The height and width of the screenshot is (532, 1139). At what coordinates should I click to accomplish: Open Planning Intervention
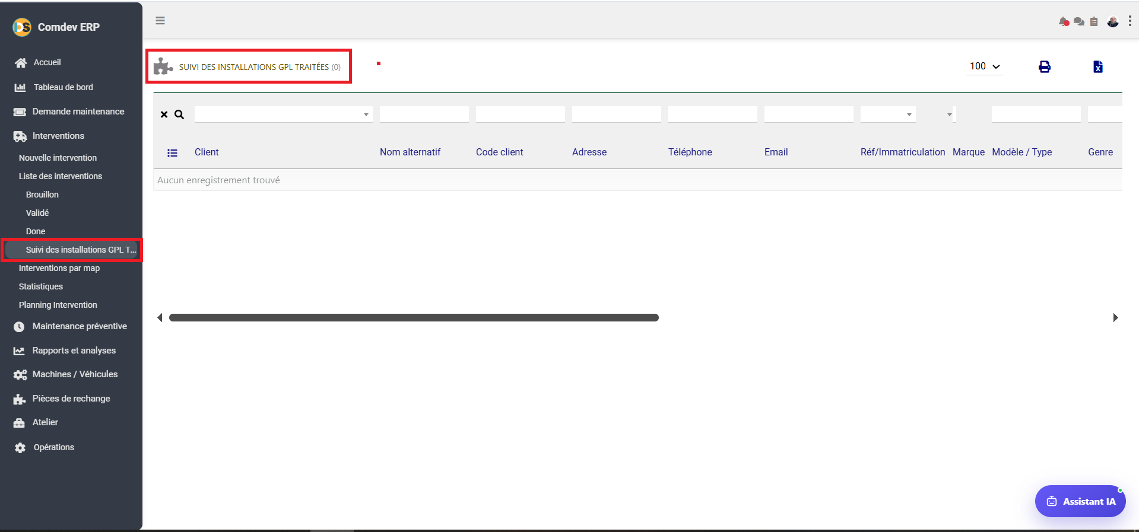(x=58, y=305)
